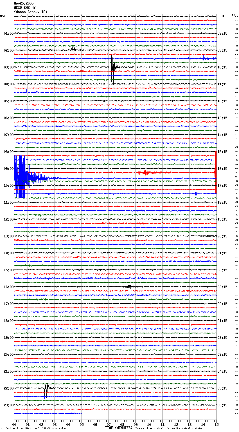Select the 06:00 MST time label
Screen dimensions: 239x432
tap(9, 118)
